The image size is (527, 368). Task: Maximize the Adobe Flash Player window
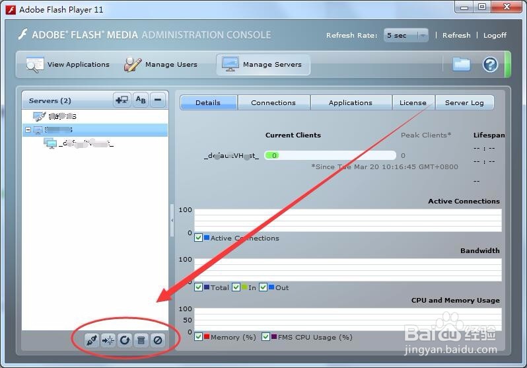(482, 7)
